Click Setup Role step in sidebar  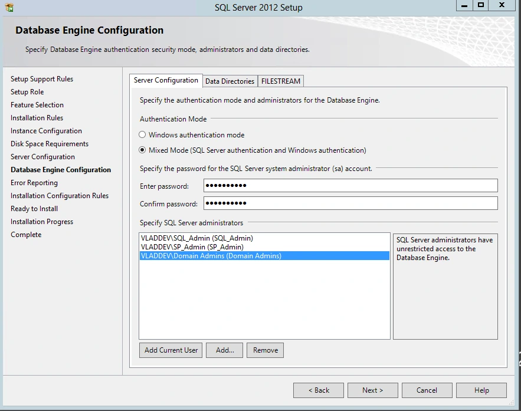27,92
